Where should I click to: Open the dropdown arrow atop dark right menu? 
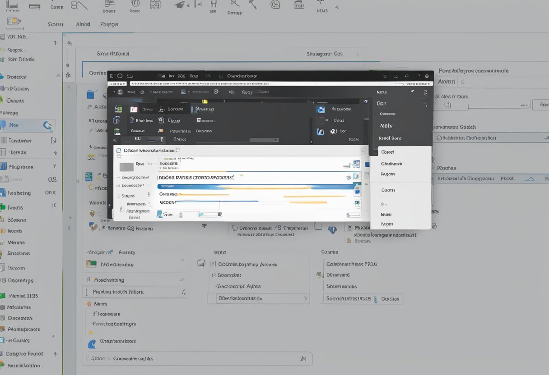point(412,91)
